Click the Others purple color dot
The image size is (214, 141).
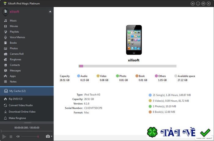tap(156, 76)
